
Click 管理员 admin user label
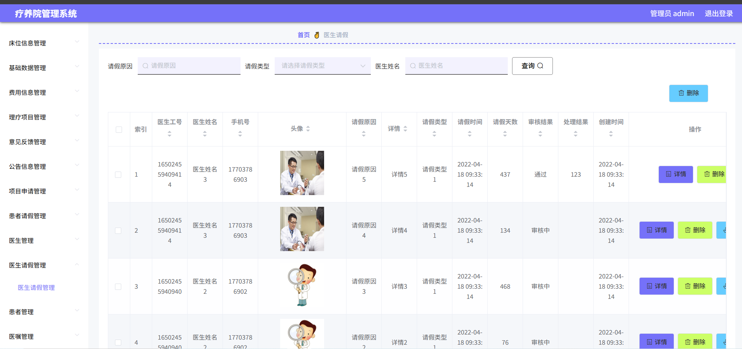coord(672,13)
